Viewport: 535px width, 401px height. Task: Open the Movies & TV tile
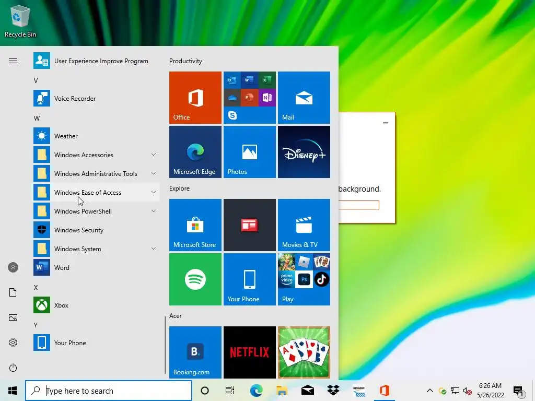pyautogui.click(x=304, y=225)
